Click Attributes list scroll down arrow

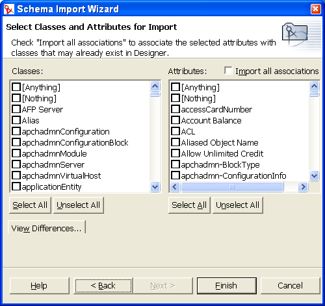(314, 175)
